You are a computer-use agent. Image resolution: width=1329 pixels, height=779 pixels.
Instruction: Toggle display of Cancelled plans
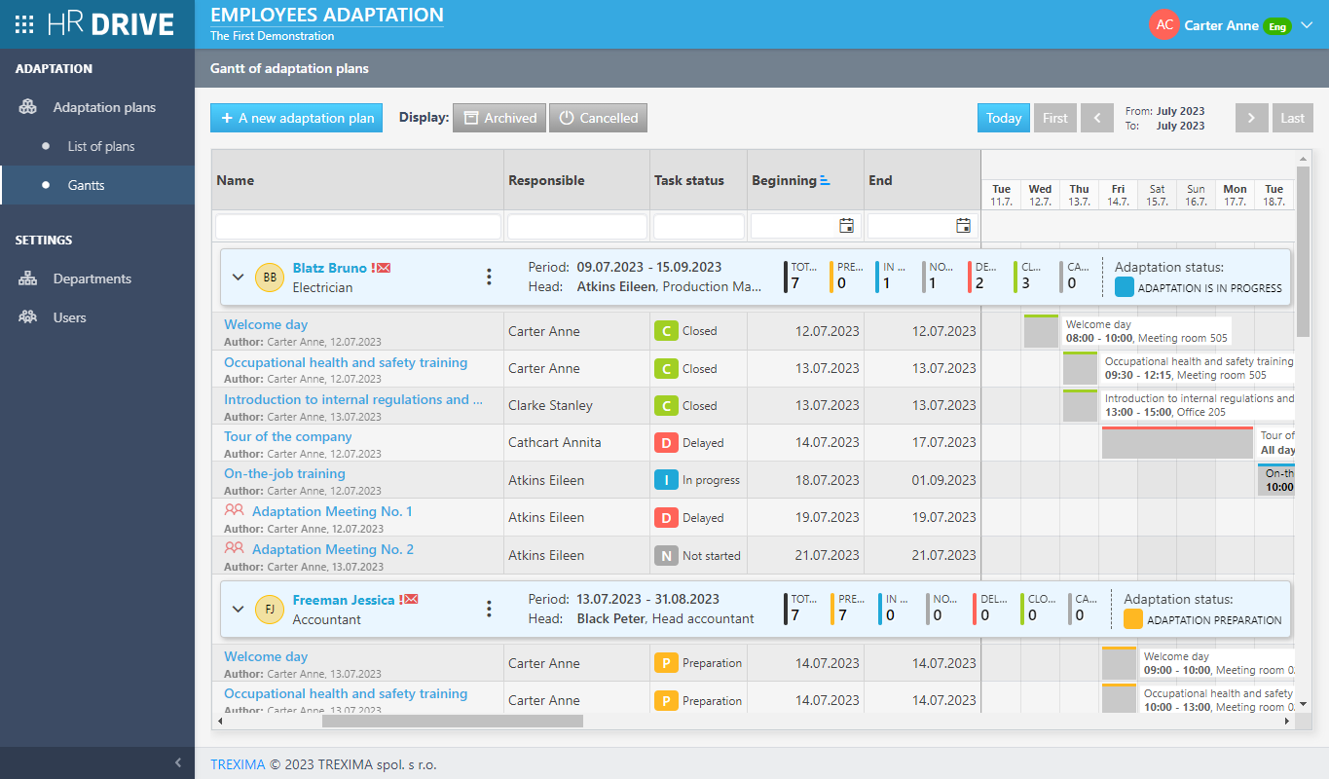[x=598, y=117]
